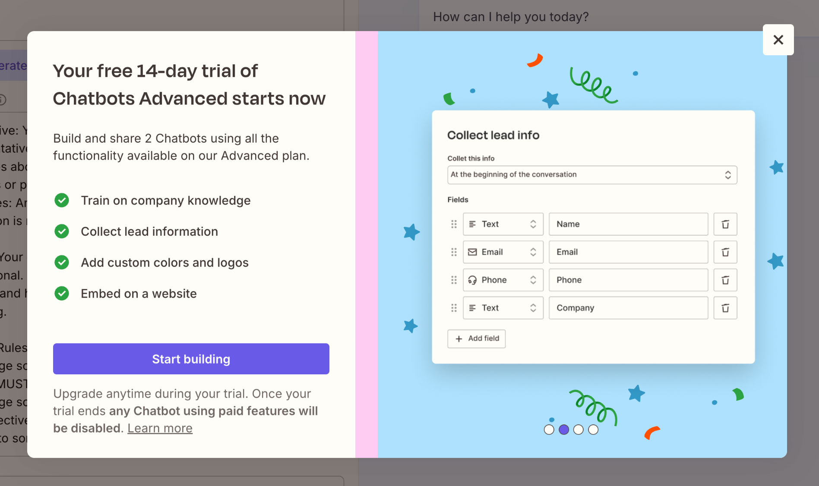Click the text-lines icon in the Name field type

tap(473, 224)
